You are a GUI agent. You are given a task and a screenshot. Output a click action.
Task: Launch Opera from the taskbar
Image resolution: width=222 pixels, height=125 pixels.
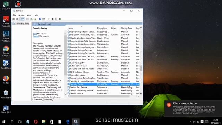click(x=36, y=122)
